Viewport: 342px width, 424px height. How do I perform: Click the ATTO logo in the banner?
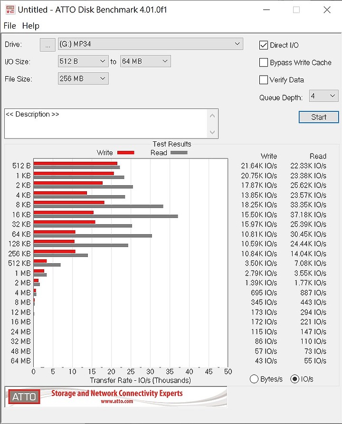coord(24,397)
